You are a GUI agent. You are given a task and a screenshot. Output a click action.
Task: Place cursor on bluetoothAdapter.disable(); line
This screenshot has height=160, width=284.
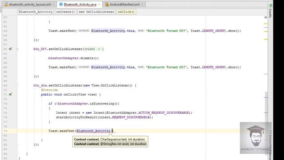click(74, 58)
